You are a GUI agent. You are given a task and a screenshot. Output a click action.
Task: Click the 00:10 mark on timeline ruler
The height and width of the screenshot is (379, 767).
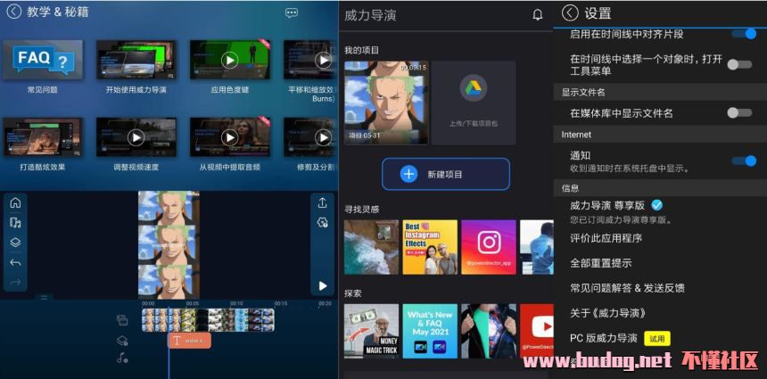pos(236,304)
